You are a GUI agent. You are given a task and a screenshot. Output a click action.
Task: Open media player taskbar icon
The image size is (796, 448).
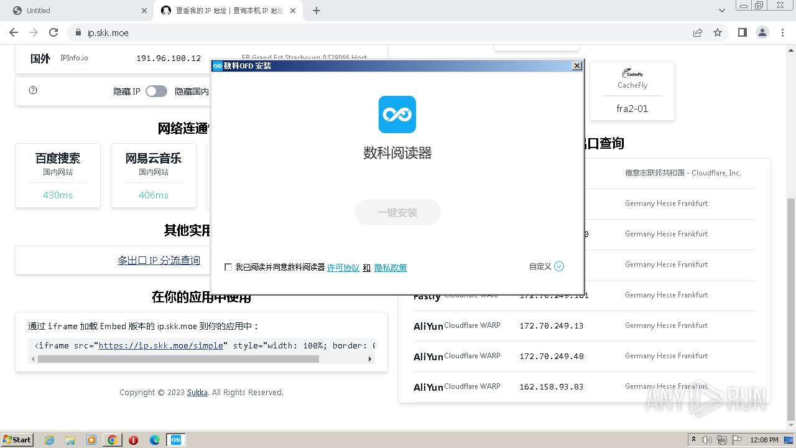[91, 440]
